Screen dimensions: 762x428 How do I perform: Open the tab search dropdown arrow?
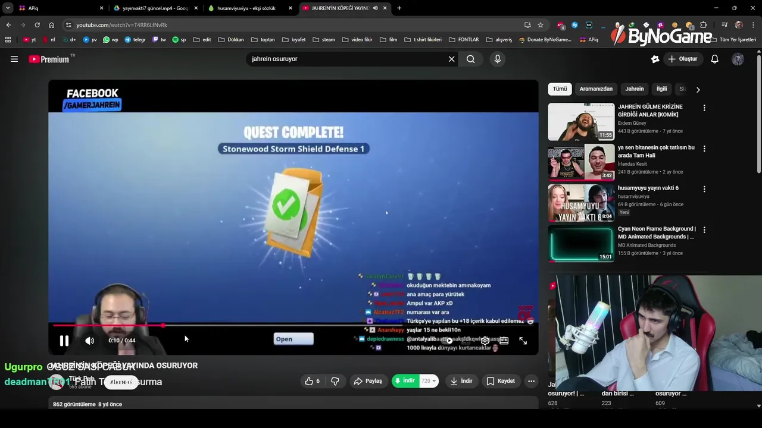(x=8, y=8)
